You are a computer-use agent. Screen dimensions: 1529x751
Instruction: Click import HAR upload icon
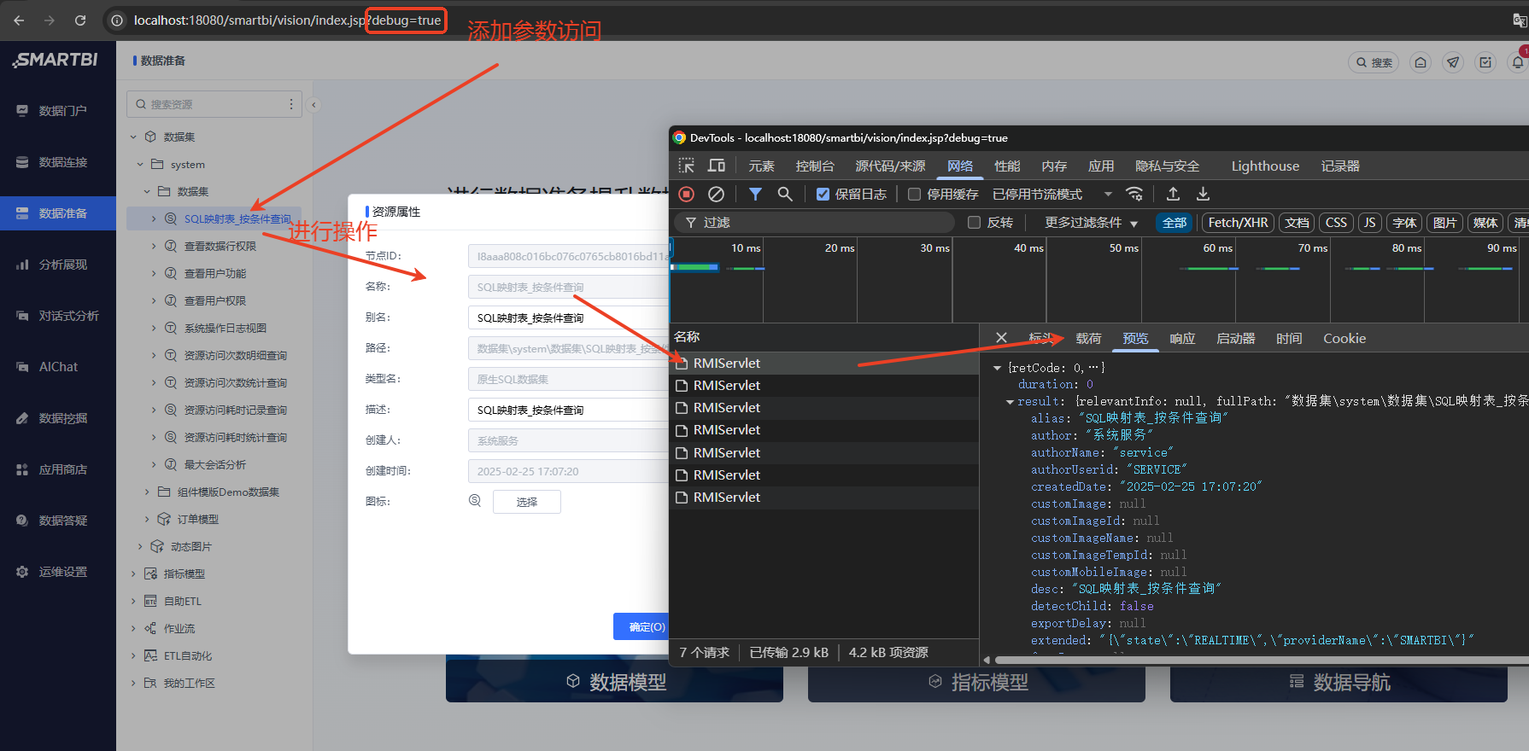pyautogui.click(x=1173, y=194)
